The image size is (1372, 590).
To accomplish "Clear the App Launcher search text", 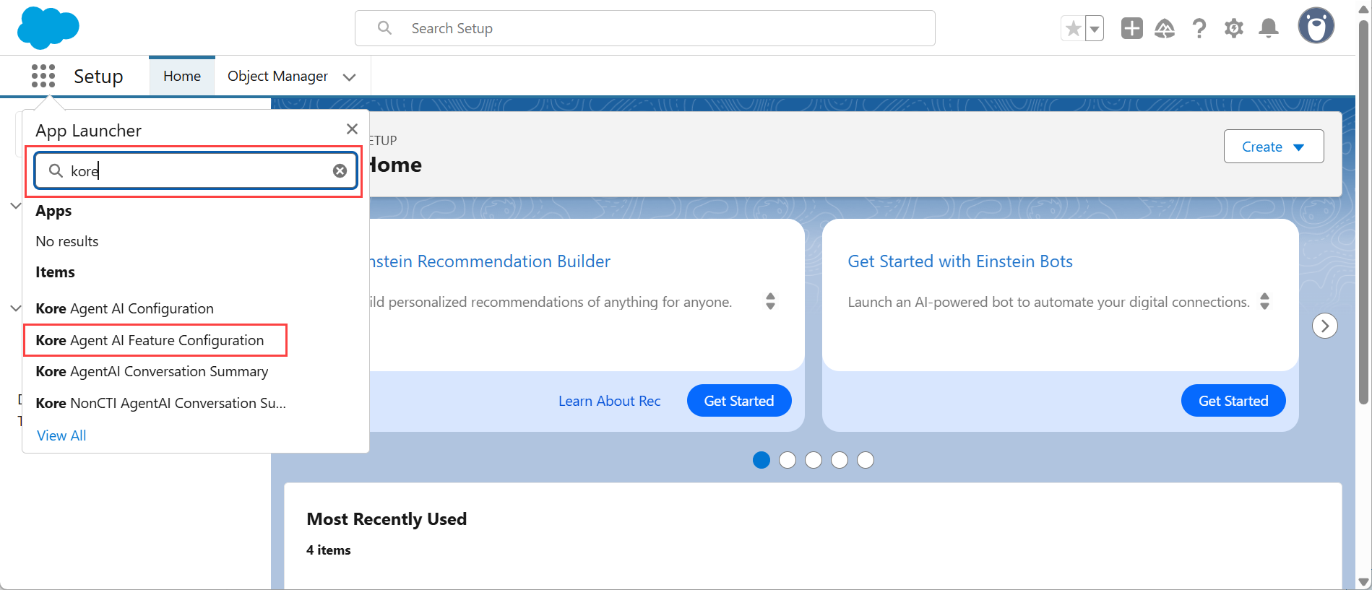I will point(340,170).
